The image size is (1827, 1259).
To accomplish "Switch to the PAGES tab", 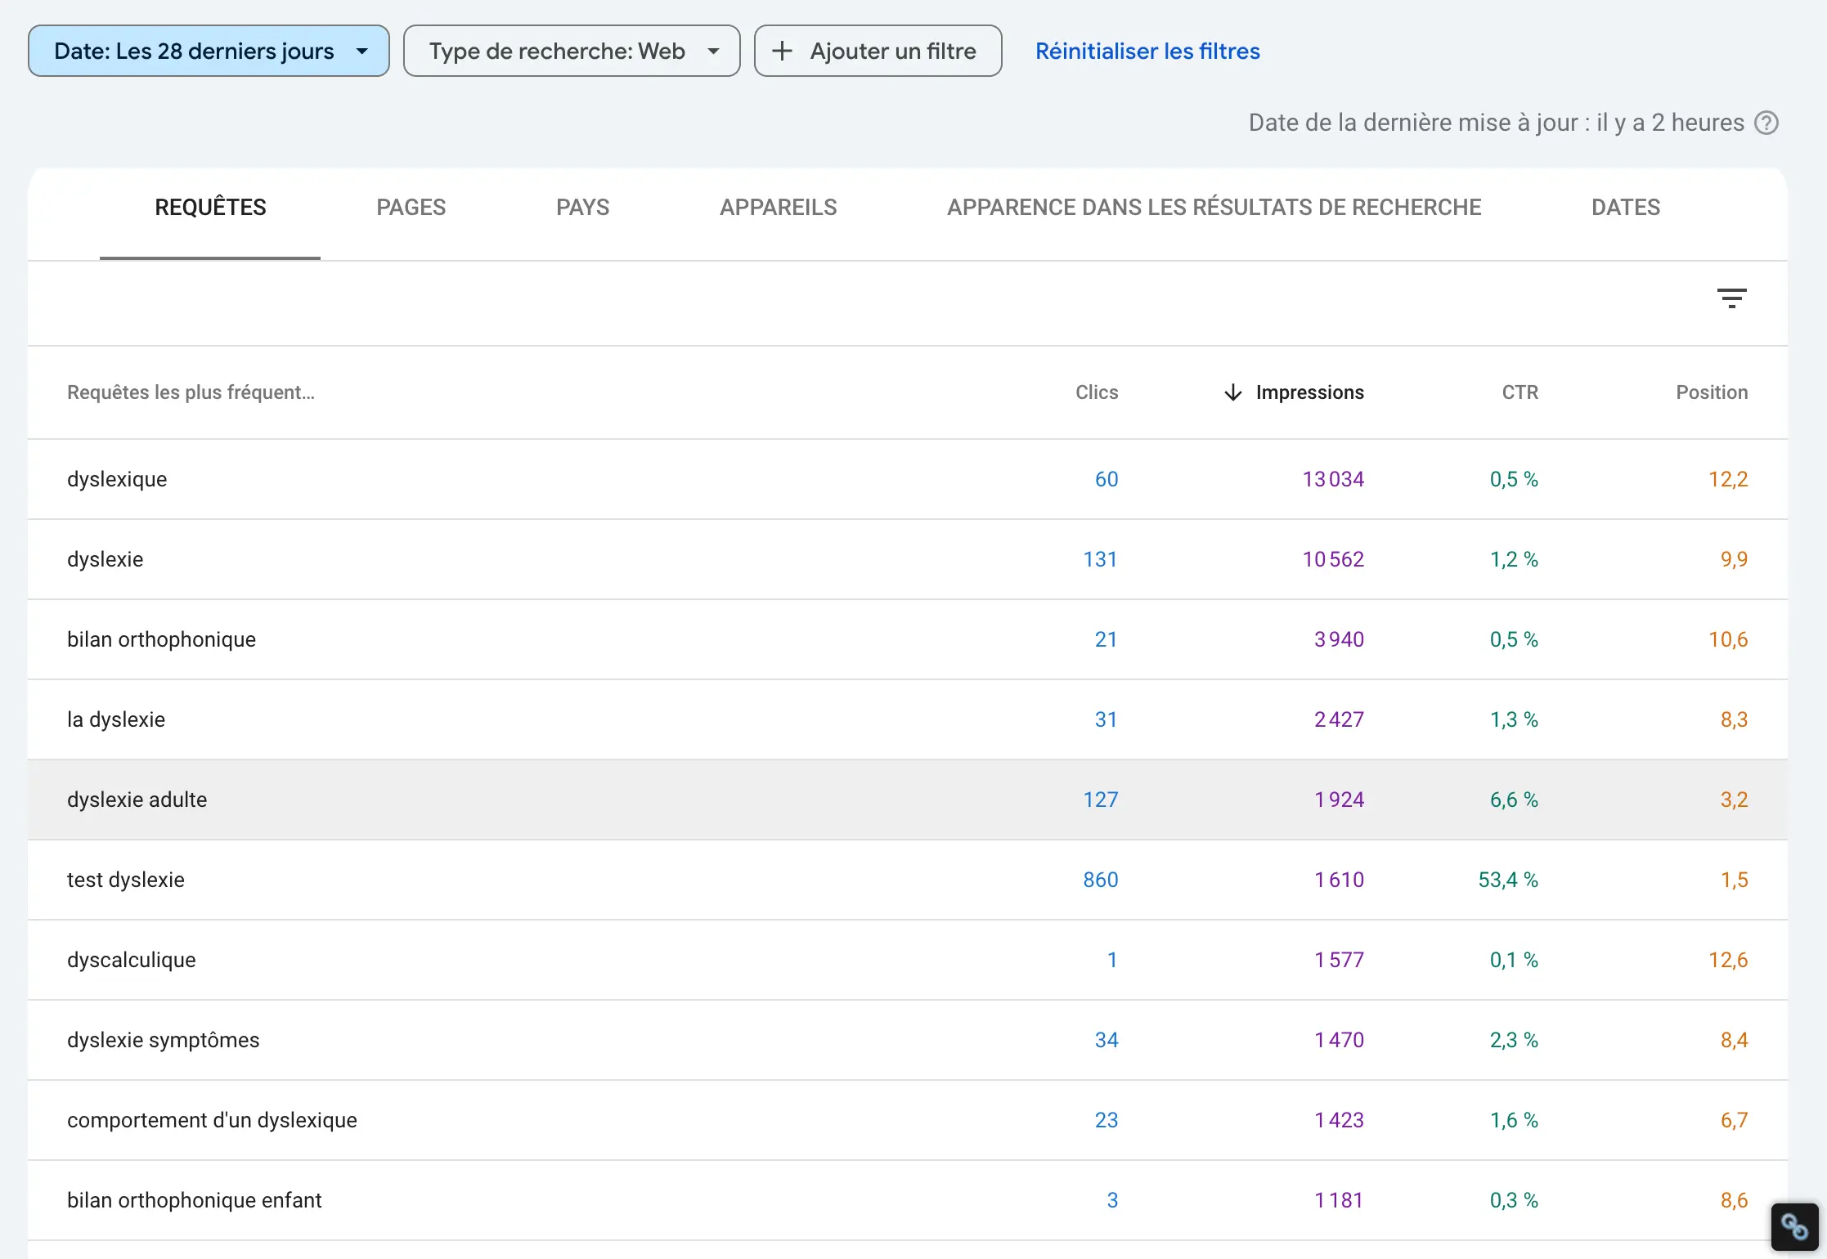I will (411, 208).
